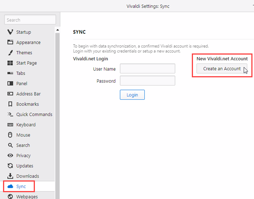Click the Address Bar icon
254x199 pixels.
click(10, 94)
